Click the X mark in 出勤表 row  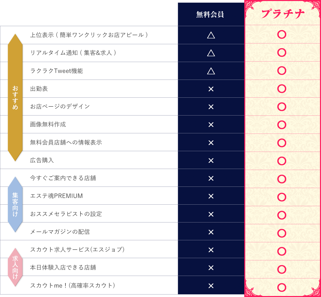pyautogui.click(x=211, y=89)
